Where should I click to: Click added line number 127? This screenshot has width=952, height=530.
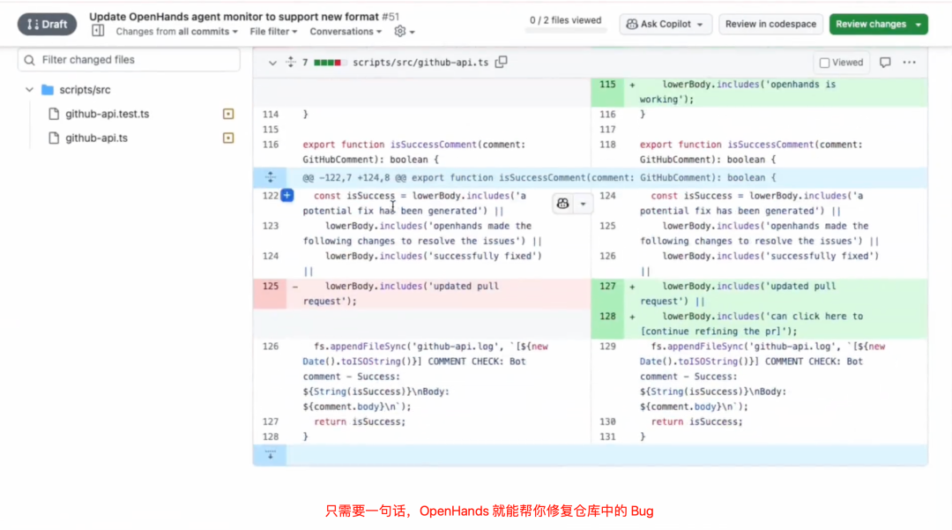[x=607, y=286]
